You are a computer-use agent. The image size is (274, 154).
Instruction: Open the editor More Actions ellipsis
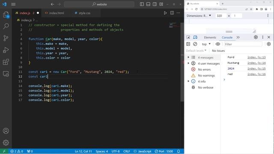(x=179, y=13)
